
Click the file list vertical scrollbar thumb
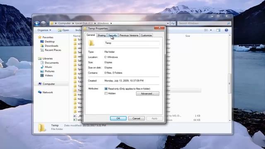click(x=230, y=84)
